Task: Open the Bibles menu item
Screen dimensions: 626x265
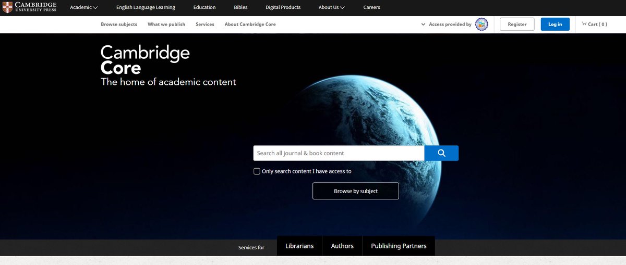Action: pos(240,8)
